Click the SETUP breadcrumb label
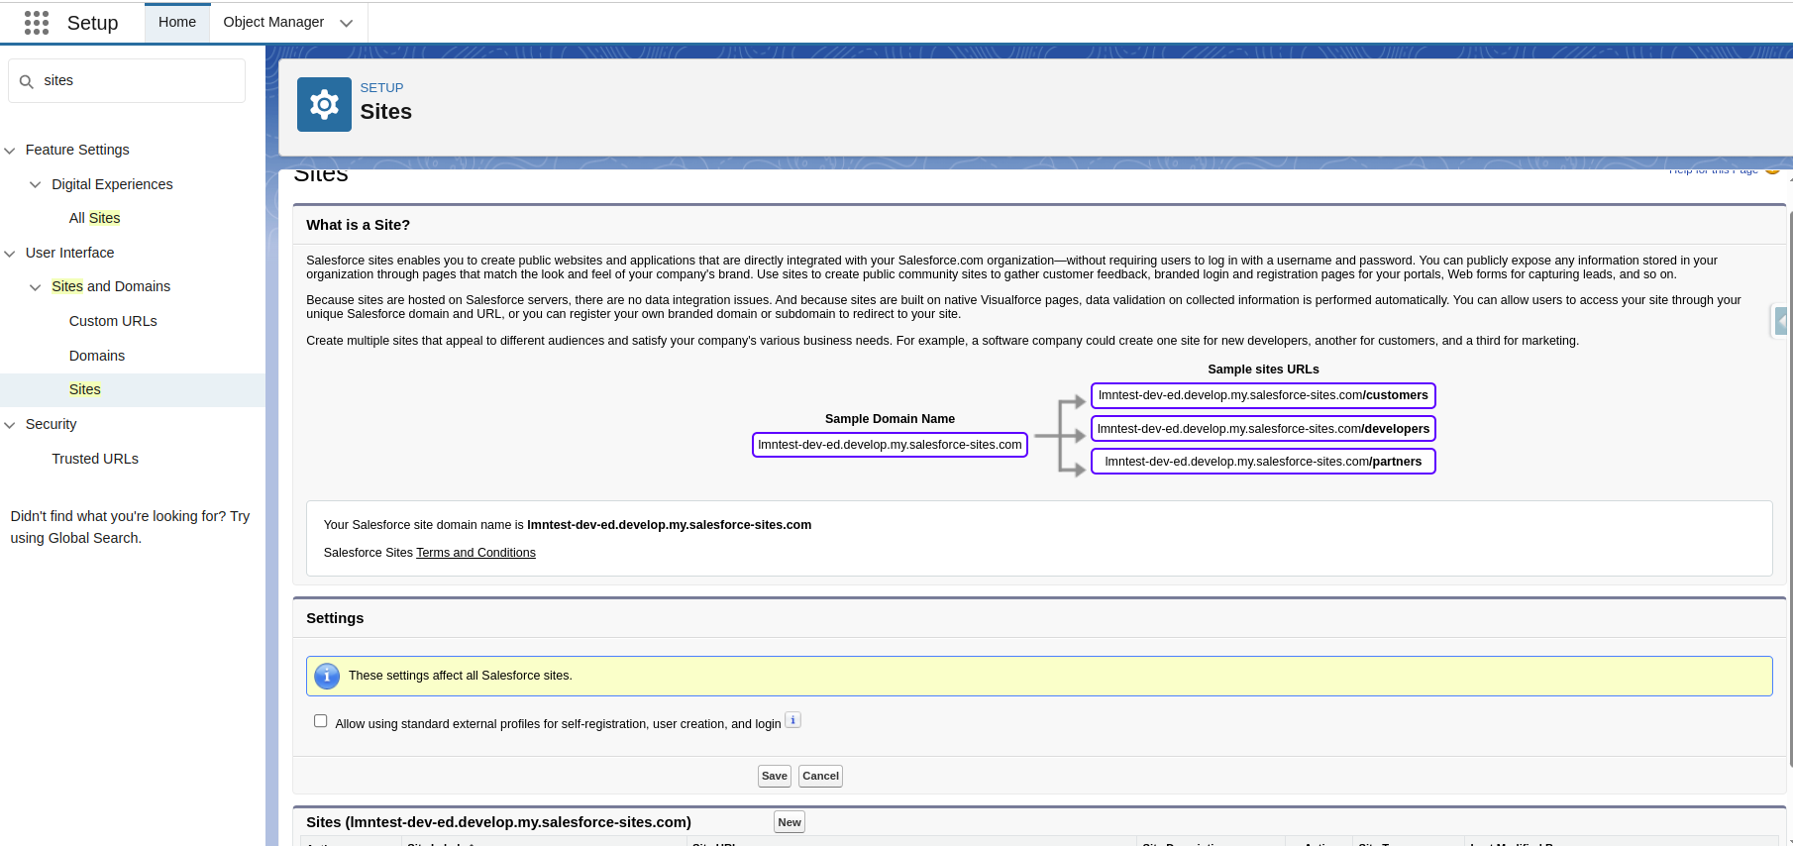 click(381, 88)
